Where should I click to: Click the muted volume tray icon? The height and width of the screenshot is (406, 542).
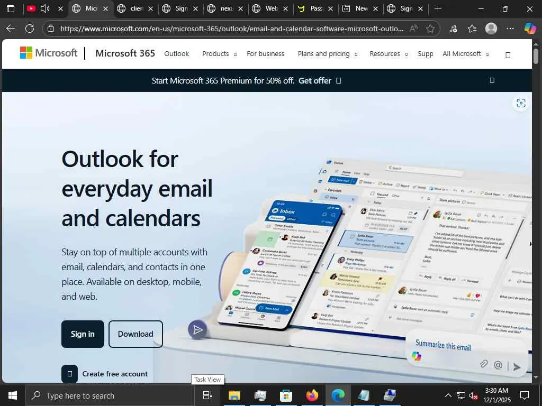pyautogui.click(x=473, y=396)
